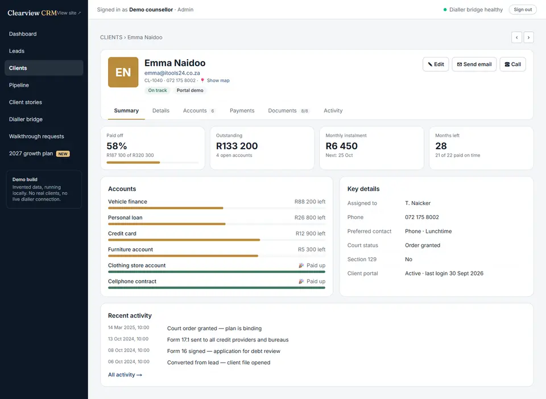This screenshot has height=399, width=546.
Task: Select Clients in the sidebar
Action: [44, 68]
